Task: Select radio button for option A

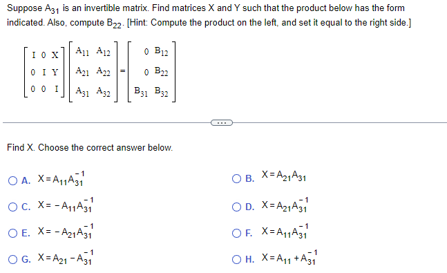Action: [12, 180]
